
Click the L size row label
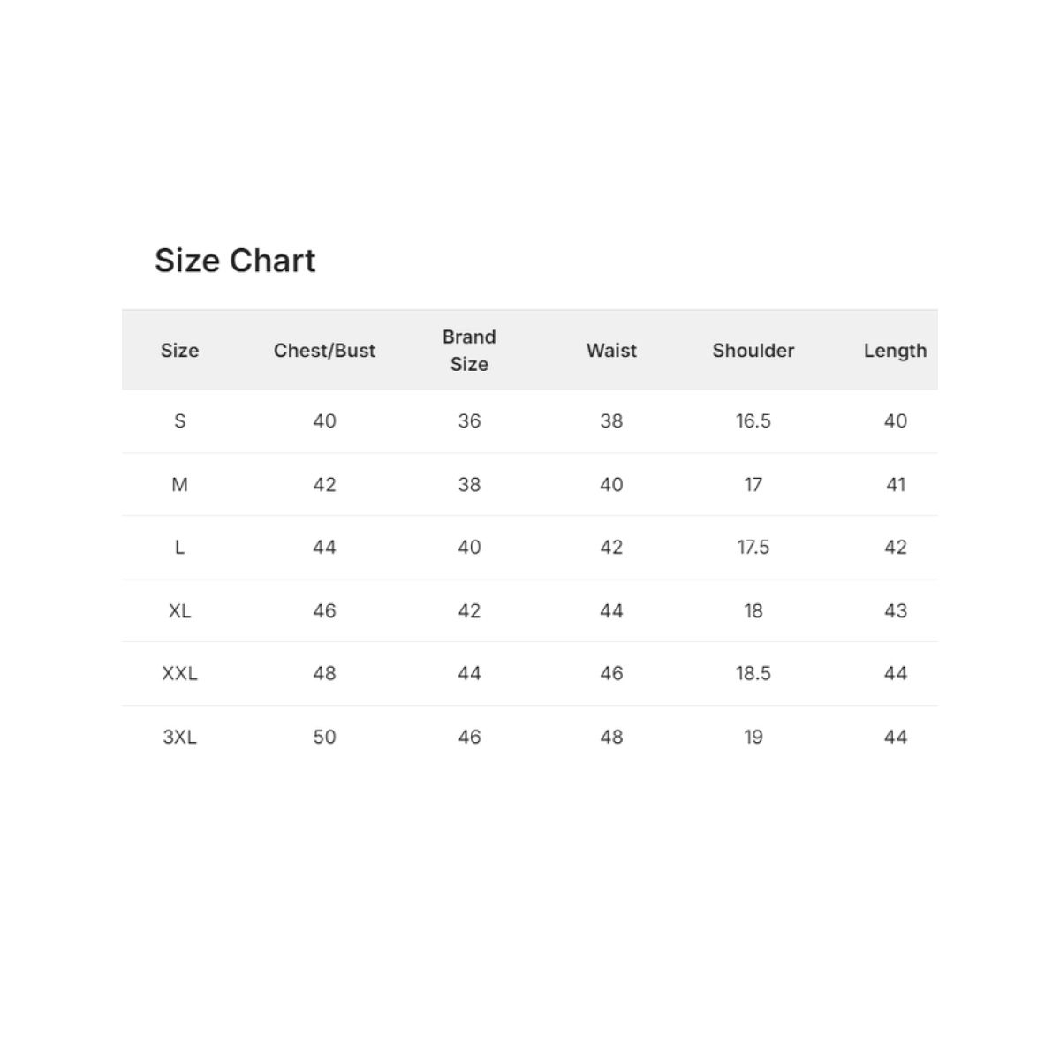click(x=179, y=548)
